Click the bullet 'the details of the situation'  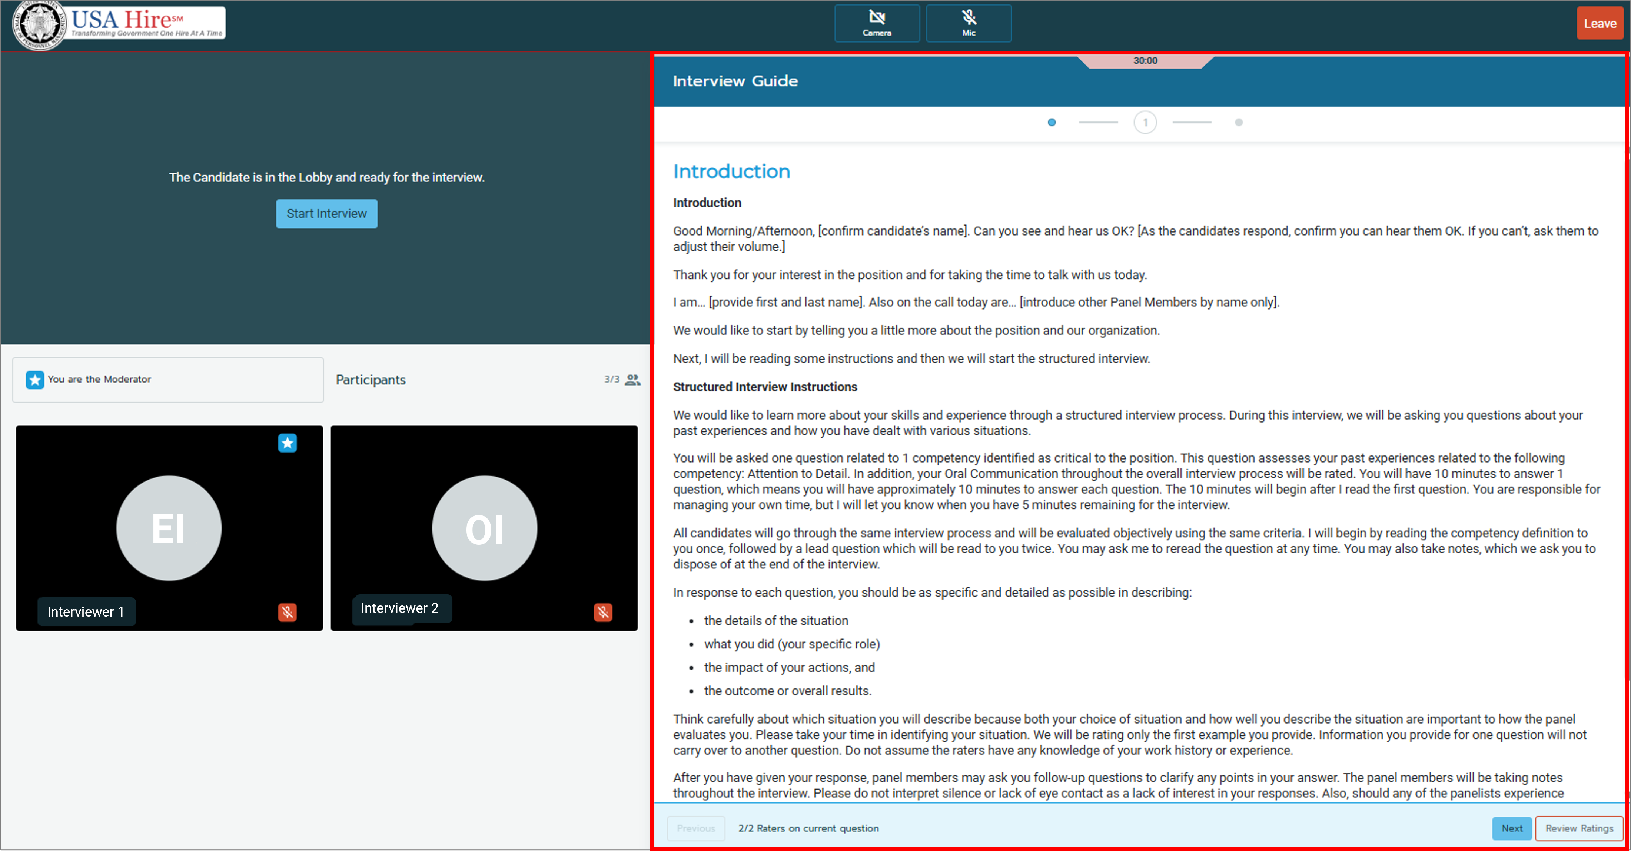point(775,621)
